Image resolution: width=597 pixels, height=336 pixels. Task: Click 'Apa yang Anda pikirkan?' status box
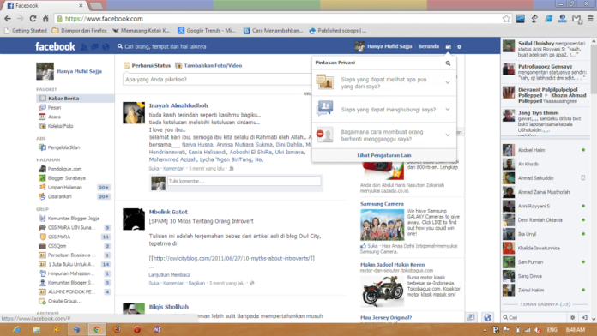point(217,79)
